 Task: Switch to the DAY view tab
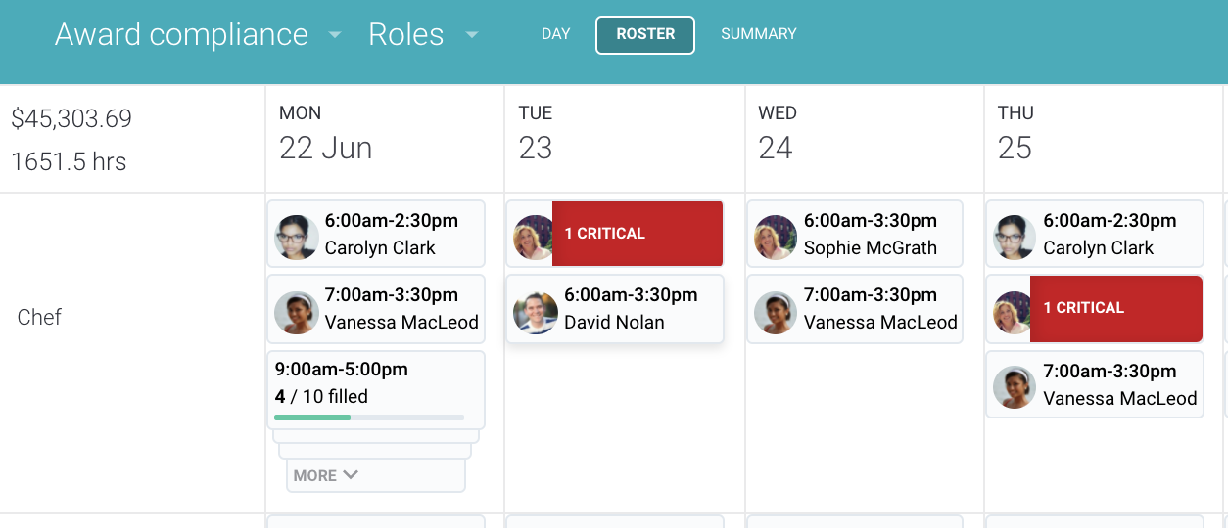(x=555, y=34)
